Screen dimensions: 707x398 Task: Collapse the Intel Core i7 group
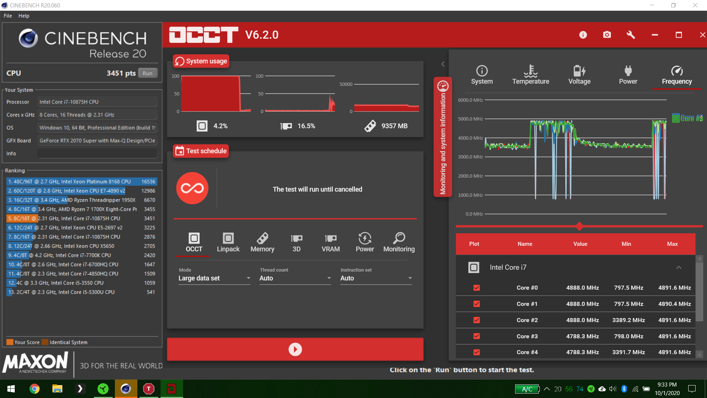point(679,268)
